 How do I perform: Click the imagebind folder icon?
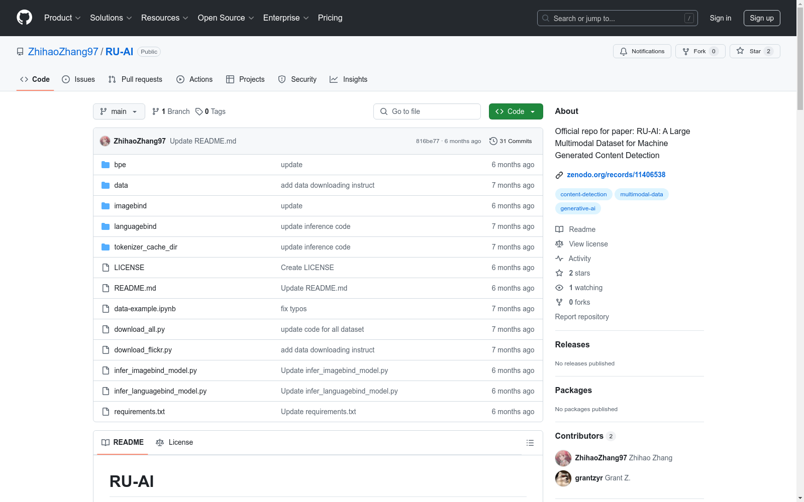coord(106,206)
